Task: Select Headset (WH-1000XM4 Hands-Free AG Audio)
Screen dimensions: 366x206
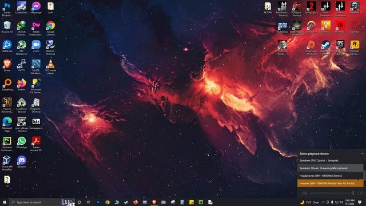Action: 331,183
